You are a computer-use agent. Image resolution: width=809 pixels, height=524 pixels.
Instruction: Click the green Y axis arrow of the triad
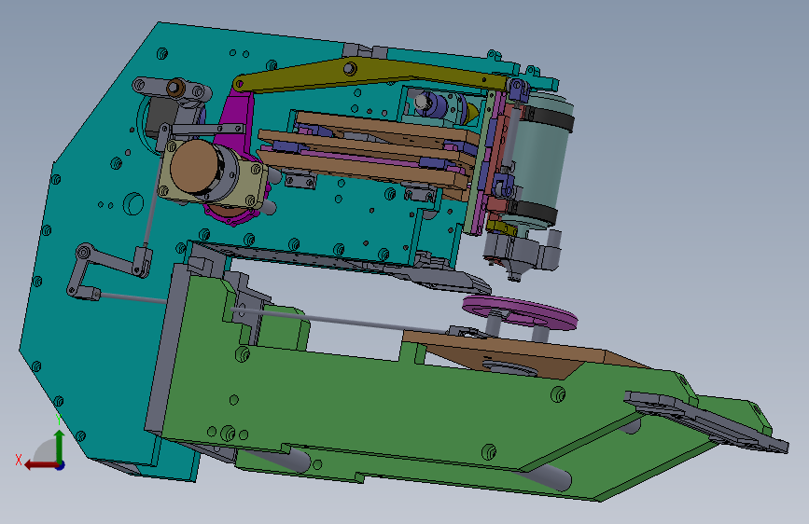60,447
